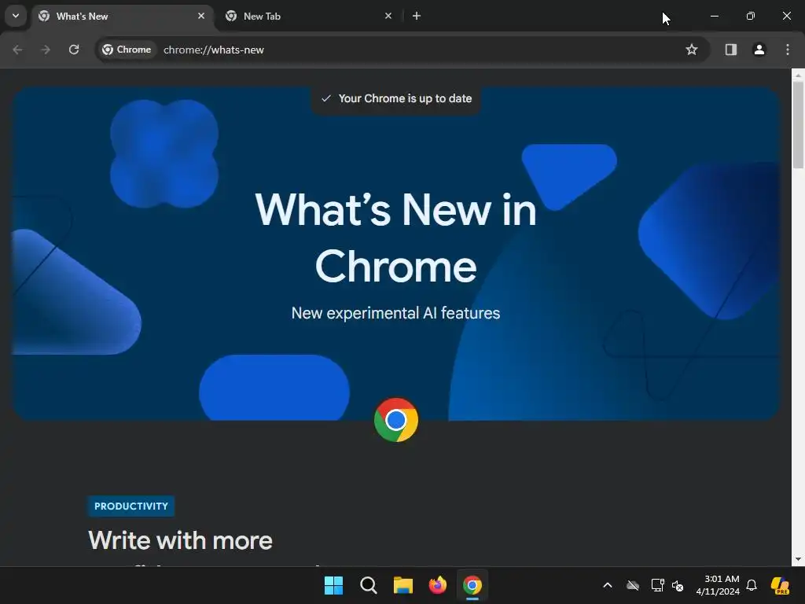Launch Firefox from the taskbar

[x=437, y=585]
